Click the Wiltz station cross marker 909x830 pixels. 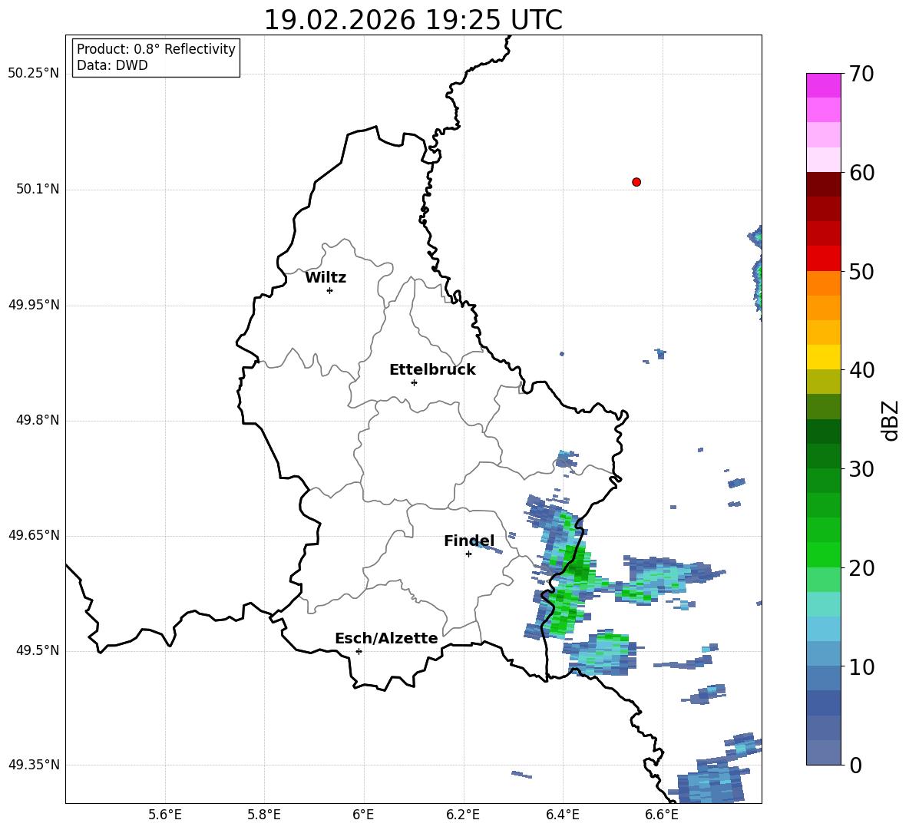tap(330, 290)
